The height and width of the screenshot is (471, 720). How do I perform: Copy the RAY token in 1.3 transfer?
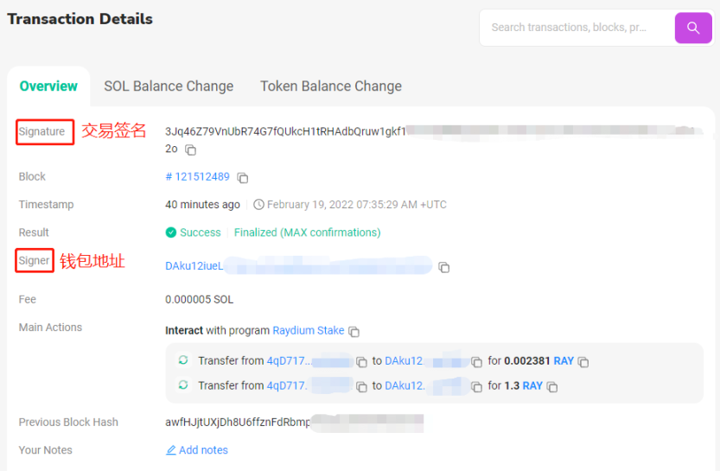tap(552, 386)
